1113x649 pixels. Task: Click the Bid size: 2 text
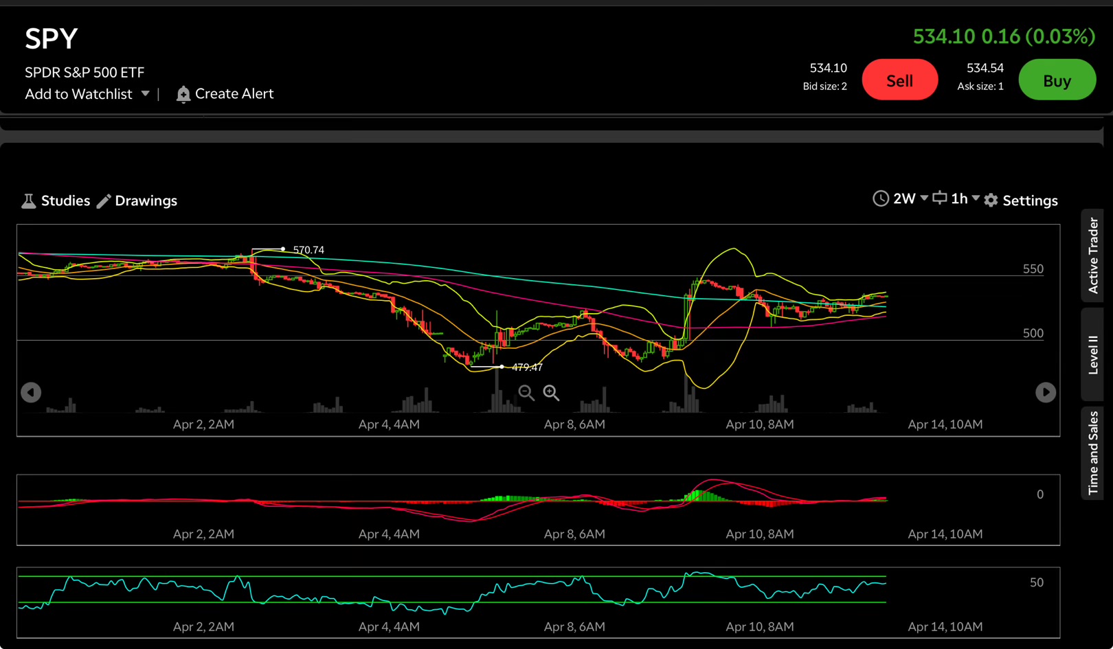point(824,86)
